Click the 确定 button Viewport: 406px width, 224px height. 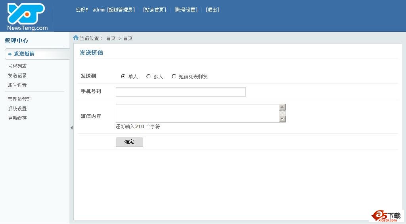pos(129,142)
